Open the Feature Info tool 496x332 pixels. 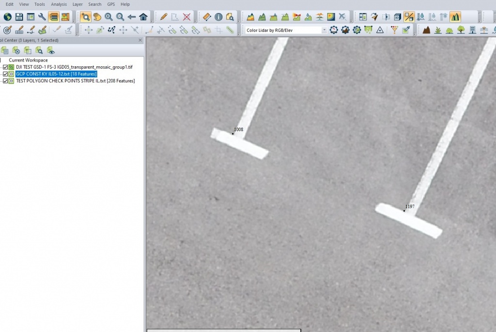(218, 17)
